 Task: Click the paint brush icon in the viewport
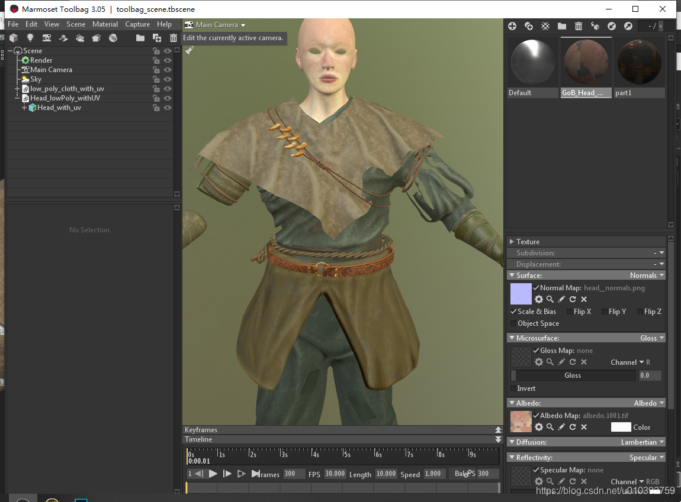click(x=189, y=50)
